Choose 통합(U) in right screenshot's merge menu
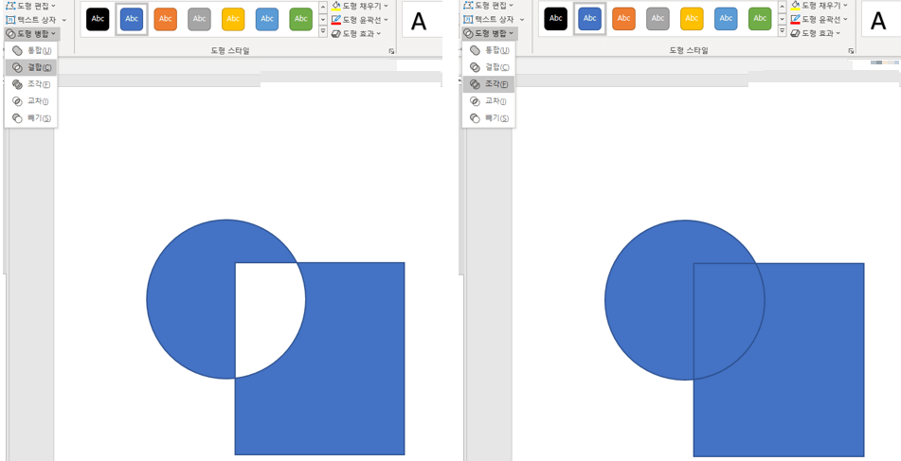The image size is (901, 461). click(x=489, y=50)
